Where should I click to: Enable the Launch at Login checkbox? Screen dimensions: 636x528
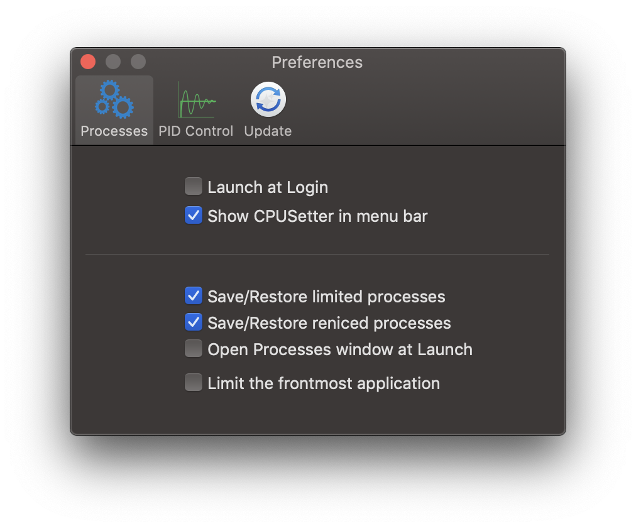(x=194, y=186)
